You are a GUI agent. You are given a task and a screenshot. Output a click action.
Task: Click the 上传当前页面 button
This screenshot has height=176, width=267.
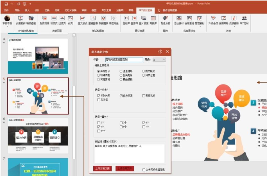pyautogui.click(x=102, y=168)
